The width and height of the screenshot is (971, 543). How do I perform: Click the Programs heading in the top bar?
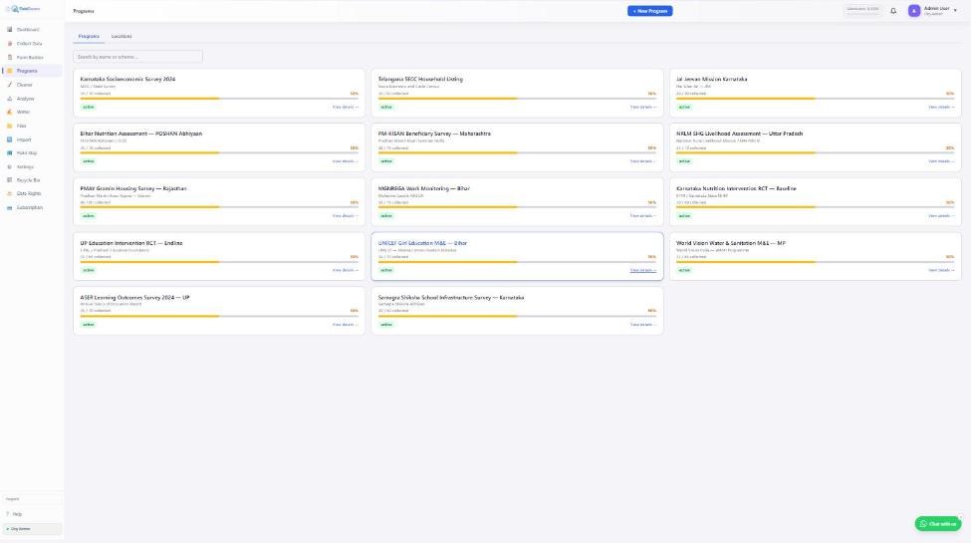[x=84, y=11]
